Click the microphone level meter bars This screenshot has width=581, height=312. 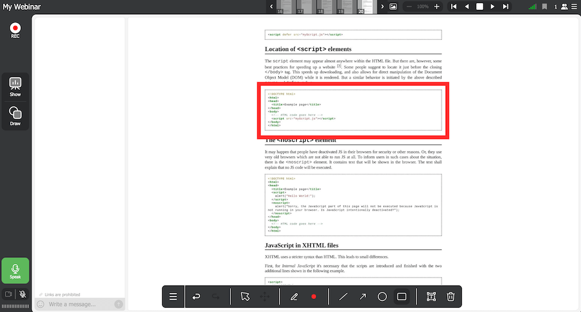pos(15,306)
